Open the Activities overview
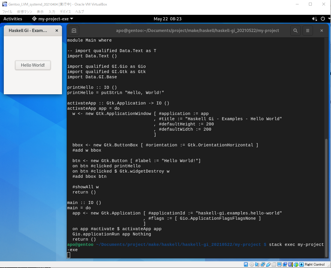Image resolution: width=331 pixels, height=268 pixels. pyautogui.click(x=13, y=19)
